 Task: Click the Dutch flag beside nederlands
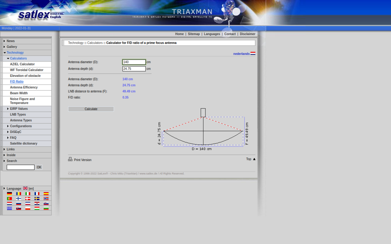point(253,54)
